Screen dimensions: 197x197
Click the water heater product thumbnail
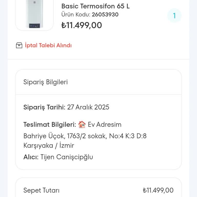point(34,15)
